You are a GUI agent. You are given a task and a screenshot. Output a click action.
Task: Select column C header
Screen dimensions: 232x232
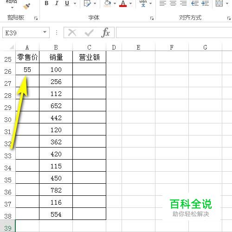pyautogui.click(x=89, y=47)
